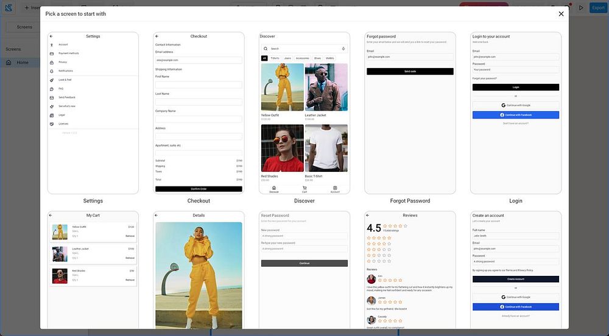The width and height of the screenshot is (609, 336).
Task: Choose the Checkout screen template thumbnail
Action: pos(199,113)
